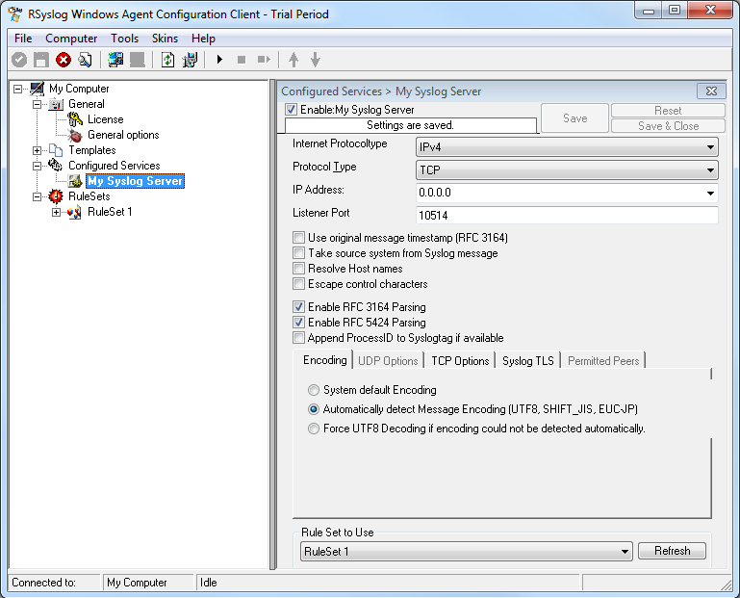This screenshot has width=740, height=598.
Task: Click the greyed disconnect computer toolbar icon
Action: point(138,60)
